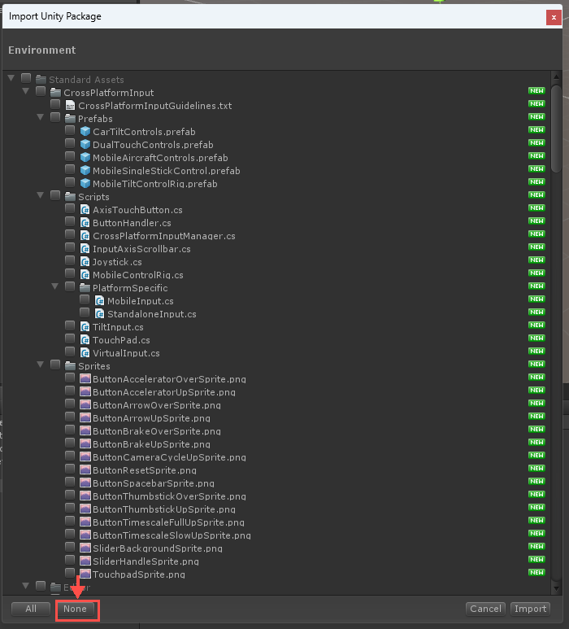This screenshot has height=629, width=569.
Task: Click the Standard Assets folder icon
Action: 41,80
